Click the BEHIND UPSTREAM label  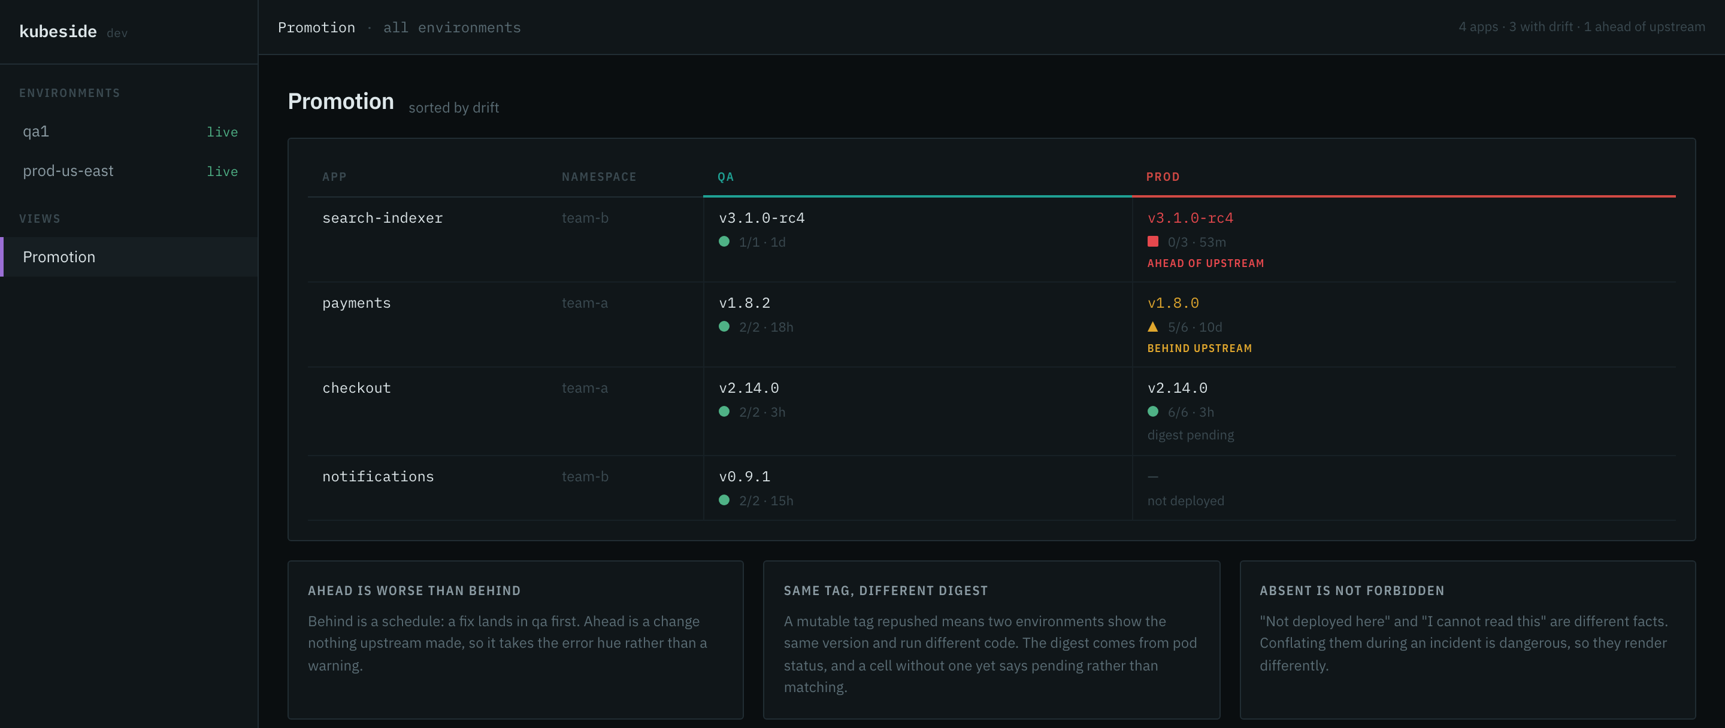tap(1199, 348)
